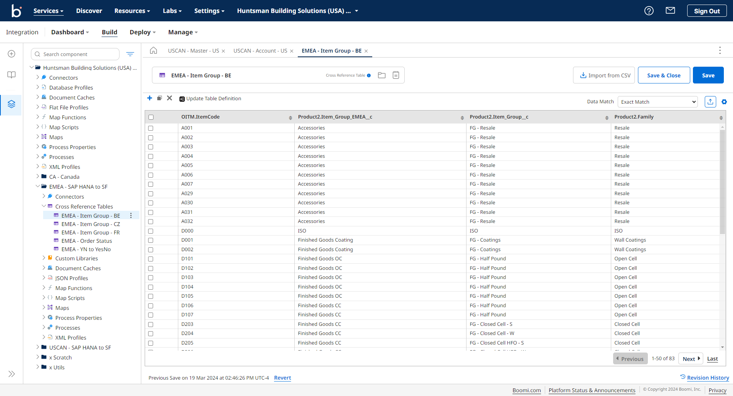Check the row checkbox for item A001
The height and width of the screenshot is (396, 733).
click(151, 128)
